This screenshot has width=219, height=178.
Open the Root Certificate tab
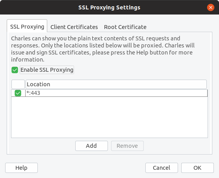pyautogui.click(x=125, y=27)
